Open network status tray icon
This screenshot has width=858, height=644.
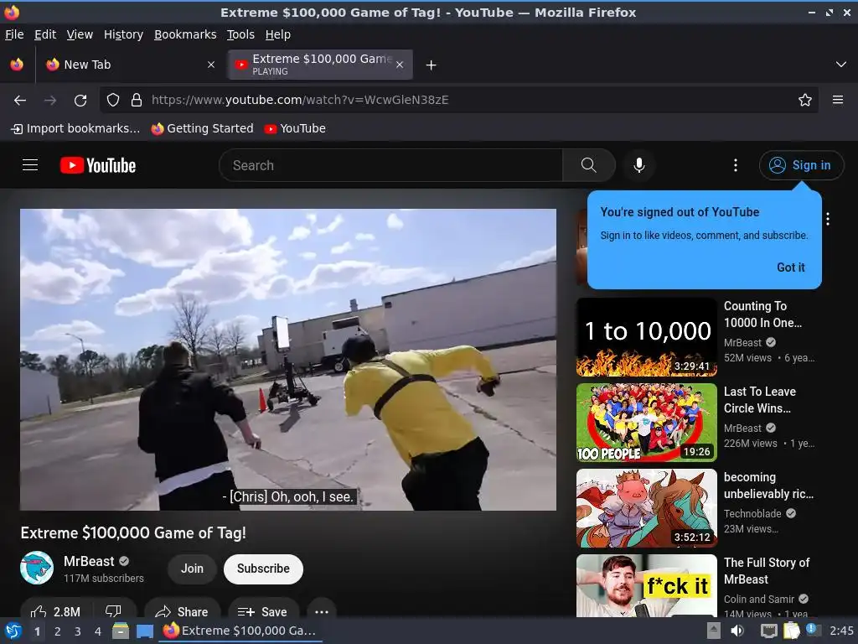[768, 631]
